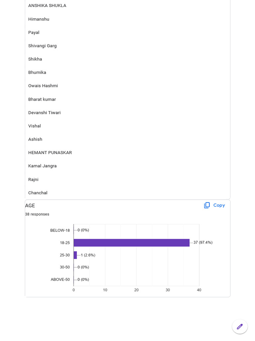
Task: Select the Owais Hashmi response
Action: 43,86
